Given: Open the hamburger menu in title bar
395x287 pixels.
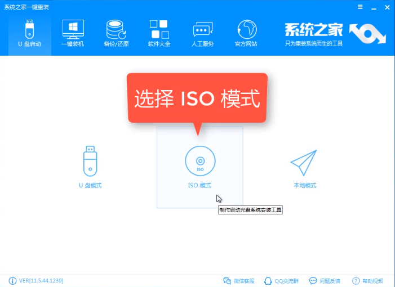Looking at the screenshot, I should click(360, 7).
